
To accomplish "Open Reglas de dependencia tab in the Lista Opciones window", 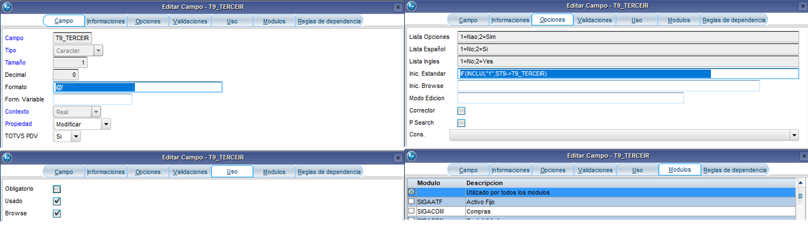I will pyautogui.click(x=733, y=19).
